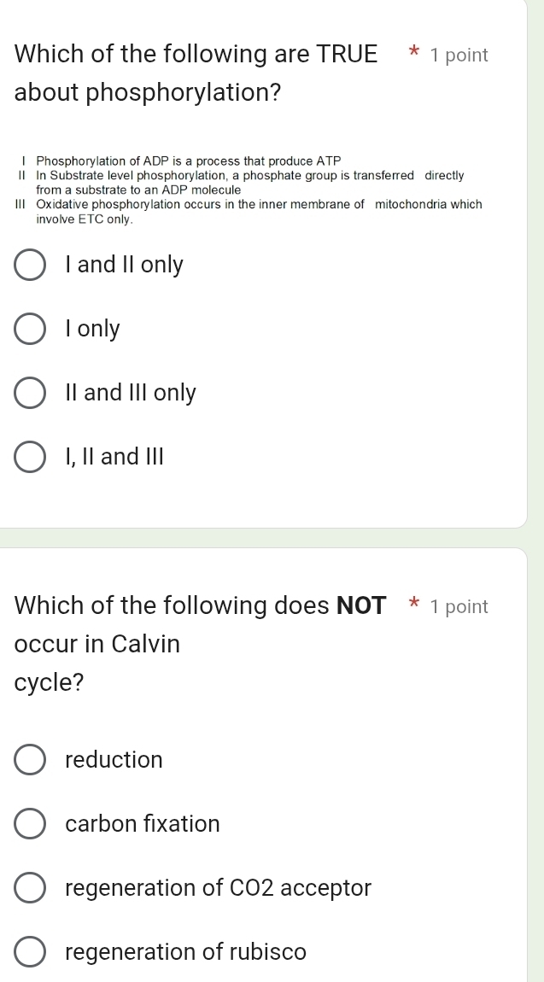Screen dimensions: 544x982
Task: Click the '1 point' label on phosphorylation question
Action: [x=459, y=56]
